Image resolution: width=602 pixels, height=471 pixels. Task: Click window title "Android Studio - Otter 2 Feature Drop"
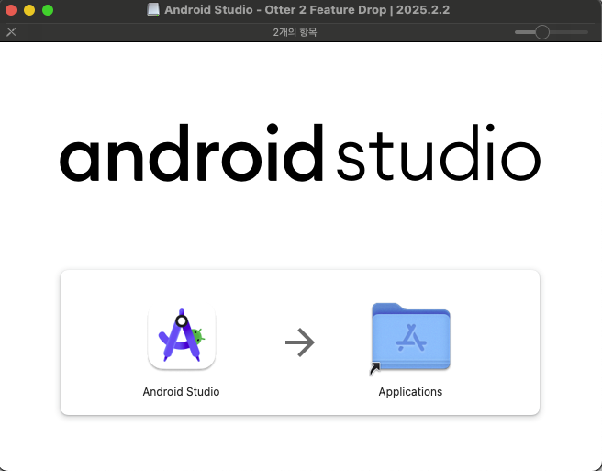(x=275, y=9)
